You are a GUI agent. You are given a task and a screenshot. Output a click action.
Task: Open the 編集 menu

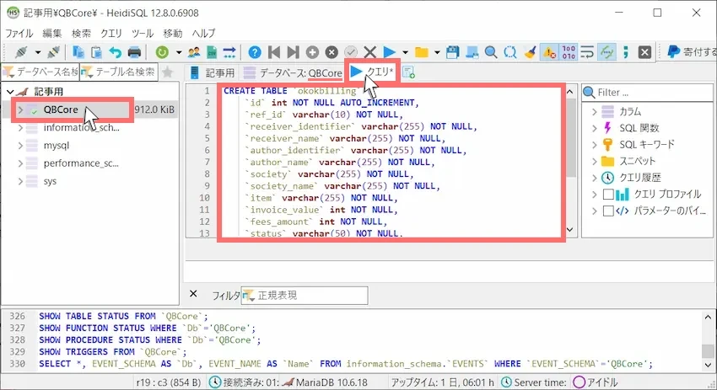point(51,34)
